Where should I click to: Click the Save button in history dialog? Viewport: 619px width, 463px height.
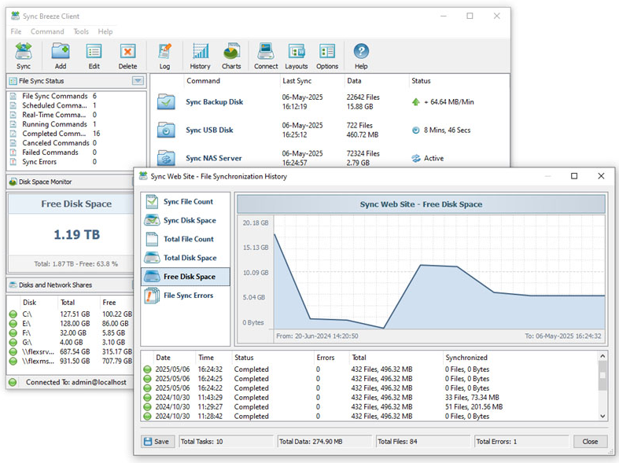pos(156,442)
